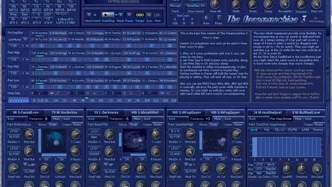
Task: Click the Move button in Pan row
Action: tap(270, 165)
